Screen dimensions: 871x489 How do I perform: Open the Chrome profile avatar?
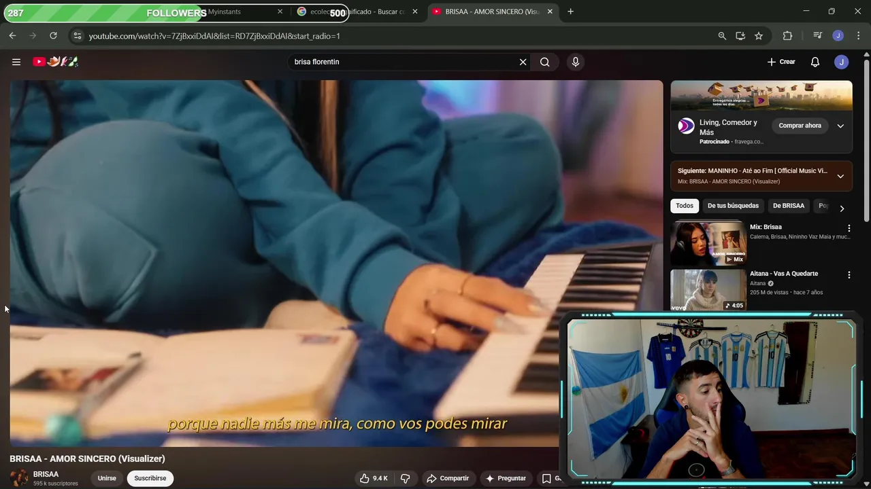coord(838,36)
